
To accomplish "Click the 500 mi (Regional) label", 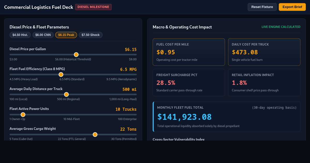I will tap(68, 99).
